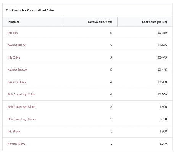
Task: Open the Iris Black product link
Action: [x=14, y=132]
